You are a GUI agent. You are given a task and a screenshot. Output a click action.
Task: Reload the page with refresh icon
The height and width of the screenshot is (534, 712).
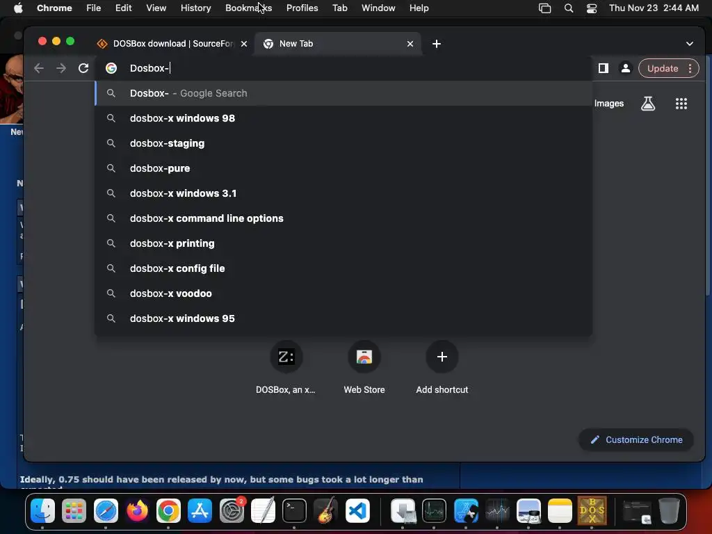click(83, 68)
